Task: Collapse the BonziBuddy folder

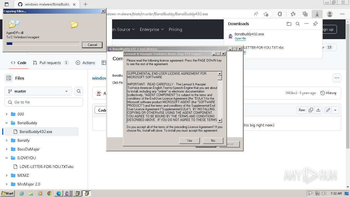Action: pyautogui.click(x=7, y=123)
